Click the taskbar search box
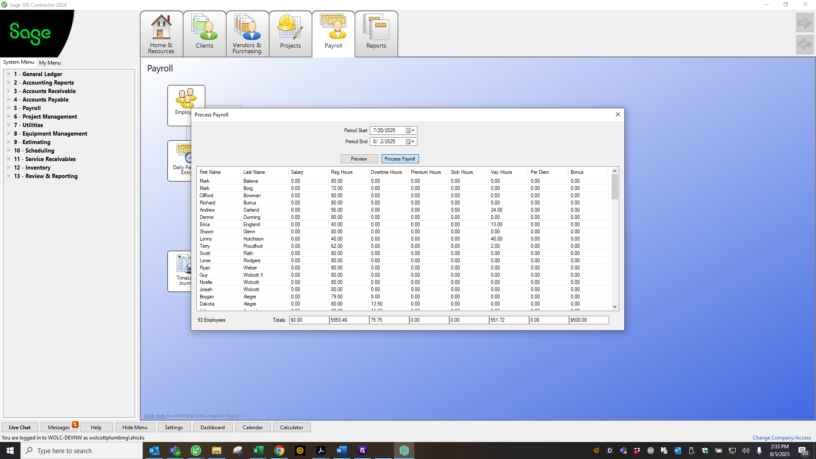Image resolution: width=816 pixels, height=459 pixels. pos(82,450)
